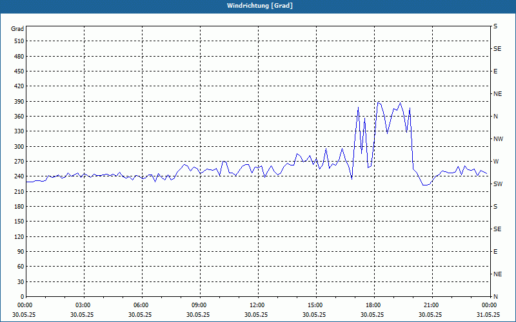The height and width of the screenshot is (322, 516).
Task: Click the 510 value on the y-axis
Action: tap(19, 41)
